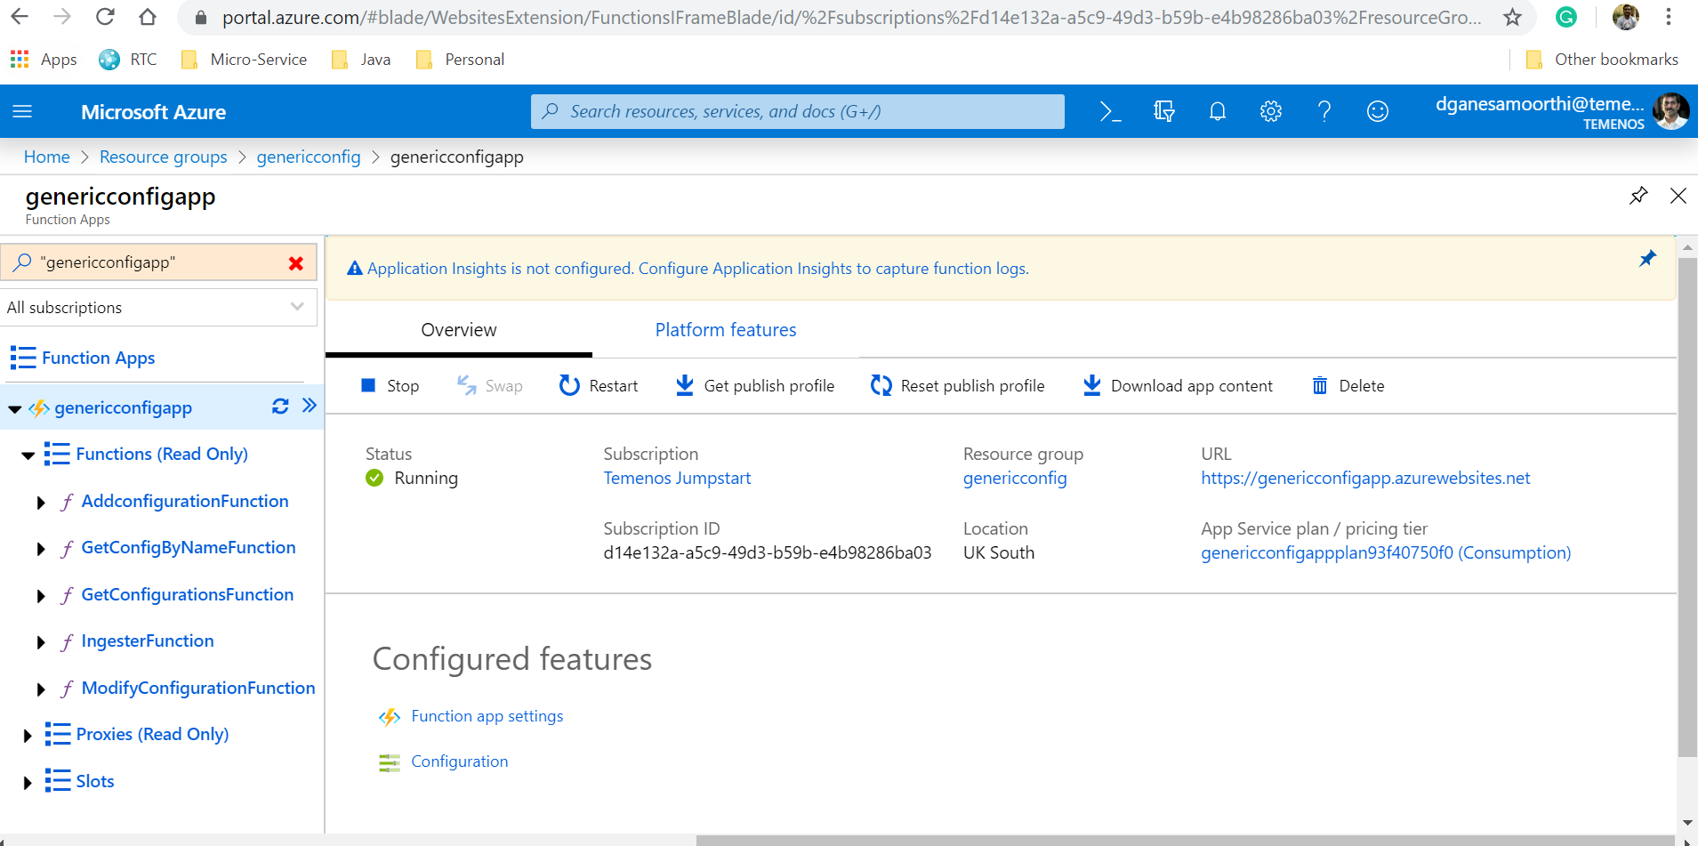Click the Stop button in toolbar
This screenshot has width=1698, height=846.
click(x=390, y=386)
